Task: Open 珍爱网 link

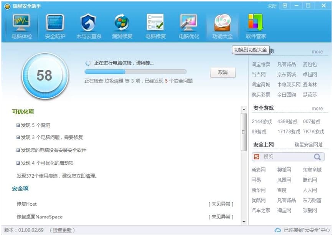Action: point(310,211)
